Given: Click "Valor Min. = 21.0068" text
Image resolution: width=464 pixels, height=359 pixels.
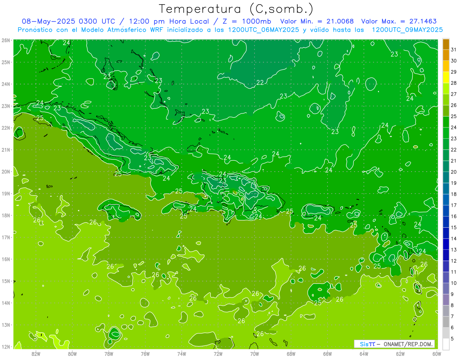Looking at the screenshot, I should point(317,21).
